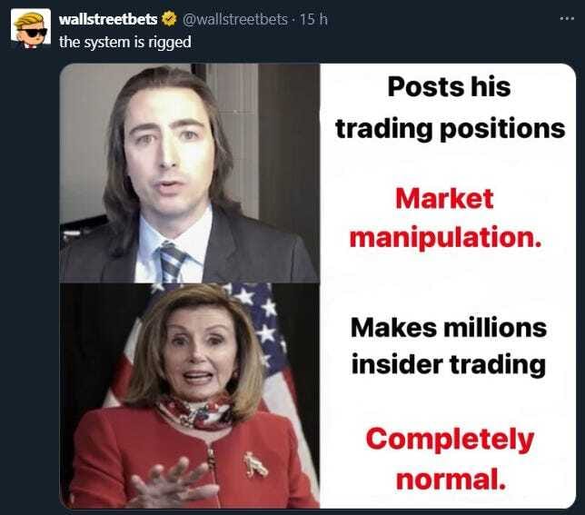Click the red "Market manipulation." text
The height and width of the screenshot is (515, 585).
point(445,218)
